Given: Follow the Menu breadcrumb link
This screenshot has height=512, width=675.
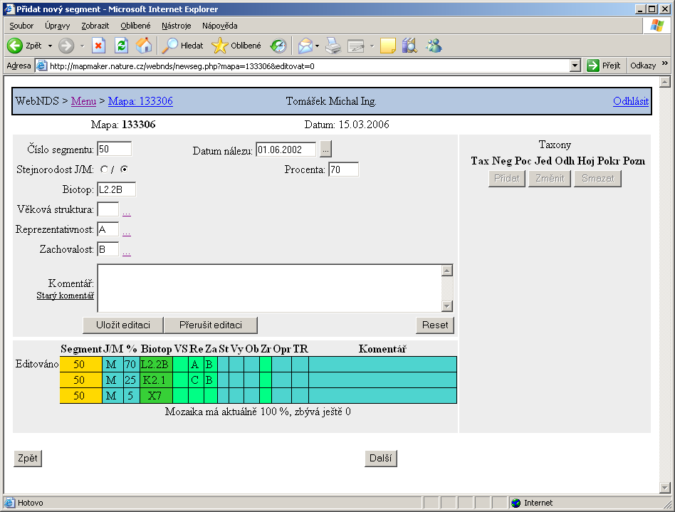Looking at the screenshot, I should pyautogui.click(x=83, y=101).
